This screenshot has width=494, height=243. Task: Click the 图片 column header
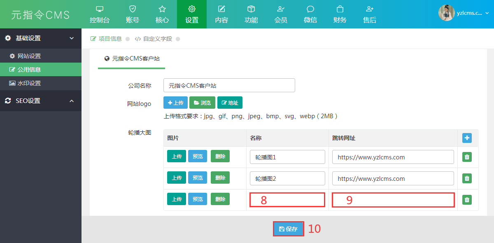tap(173, 138)
